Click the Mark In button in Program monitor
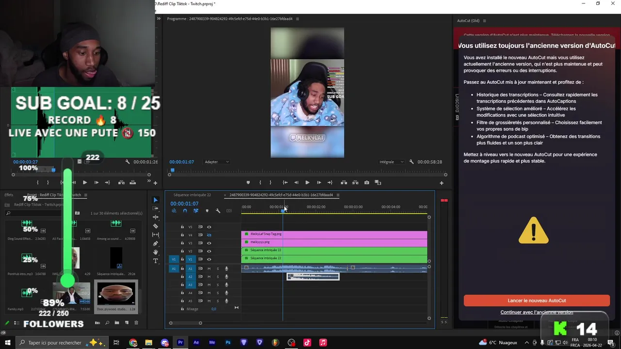This screenshot has height=349, width=621. point(260,183)
